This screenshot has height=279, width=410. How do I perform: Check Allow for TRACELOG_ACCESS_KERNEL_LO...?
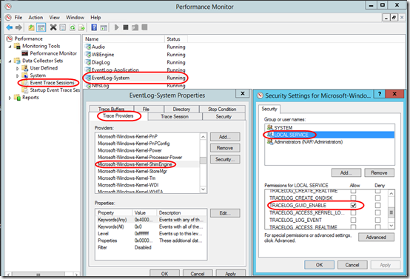coord(353,212)
